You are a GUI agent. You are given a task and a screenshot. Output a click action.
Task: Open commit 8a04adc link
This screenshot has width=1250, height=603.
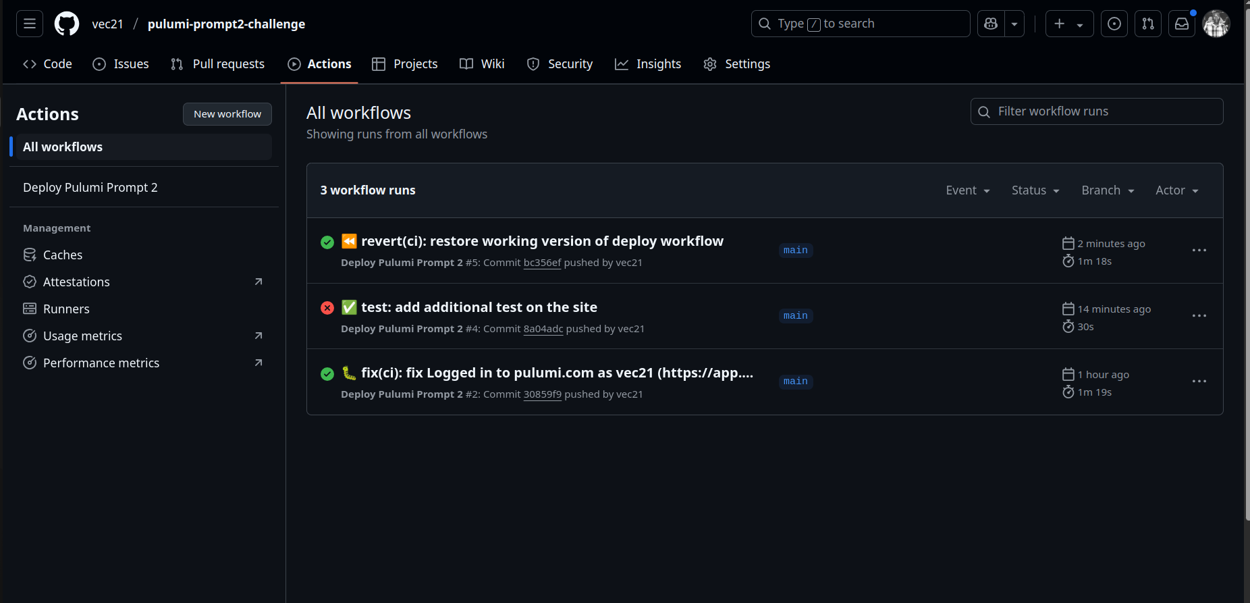(x=543, y=329)
